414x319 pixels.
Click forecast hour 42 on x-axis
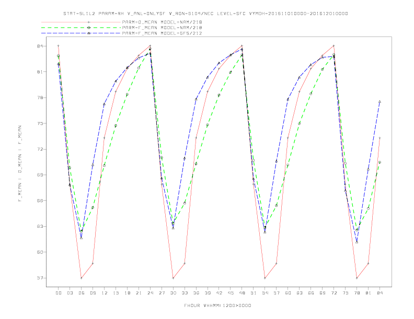[x=219, y=293]
